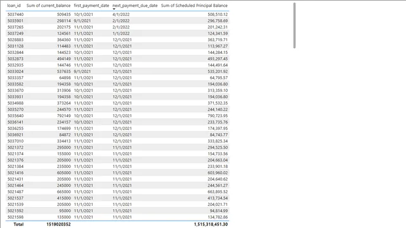This screenshot has height=228, width=406.
Task: Select loan_id cell 5034988
Action: pyautogui.click(x=15, y=103)
